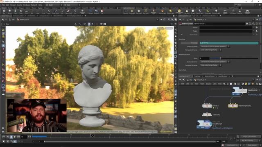Add a Point Light from the shelf
262x147 pixels.
[132, 12]
